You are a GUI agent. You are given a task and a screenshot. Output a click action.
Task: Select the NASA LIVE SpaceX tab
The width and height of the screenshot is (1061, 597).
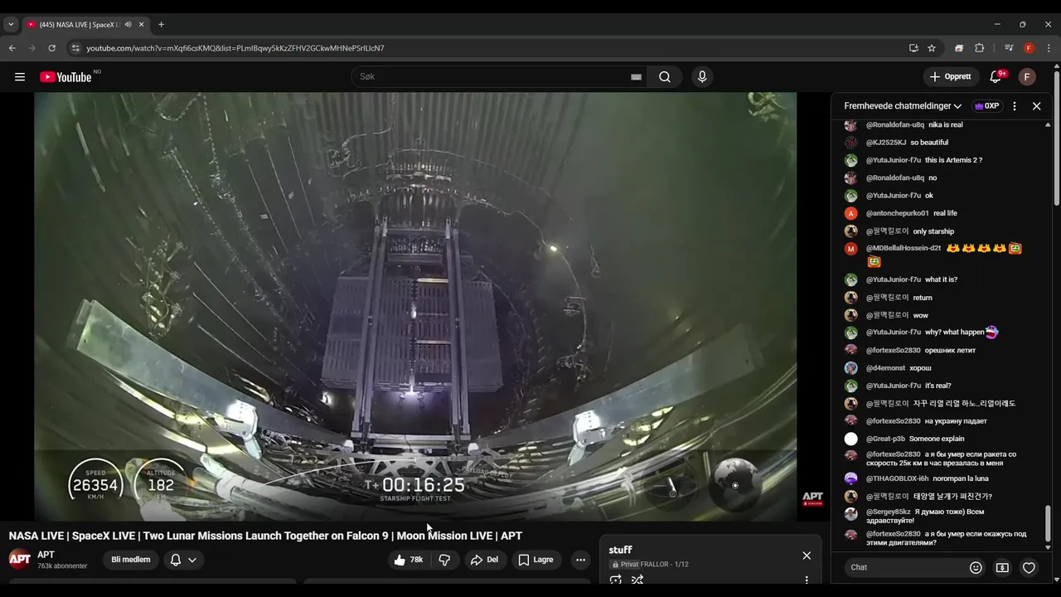(x=80, y=25)
